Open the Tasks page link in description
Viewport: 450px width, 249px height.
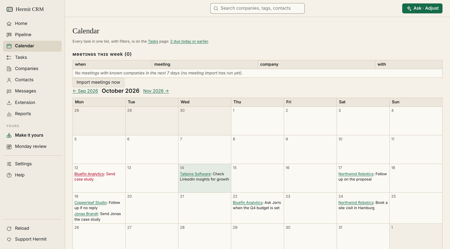tap(153, 41)
